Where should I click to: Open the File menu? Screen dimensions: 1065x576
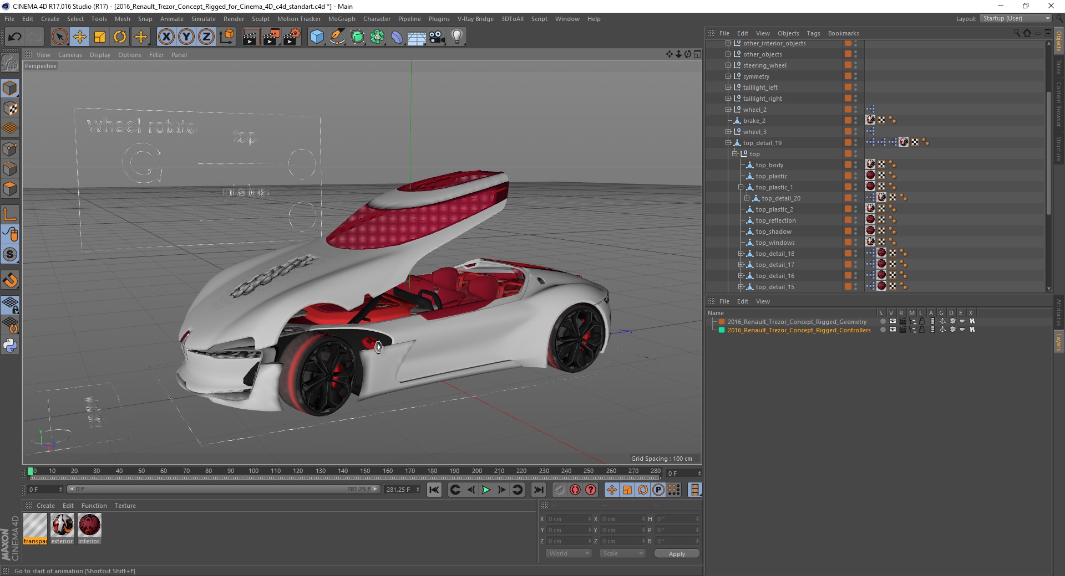[9, 19]
